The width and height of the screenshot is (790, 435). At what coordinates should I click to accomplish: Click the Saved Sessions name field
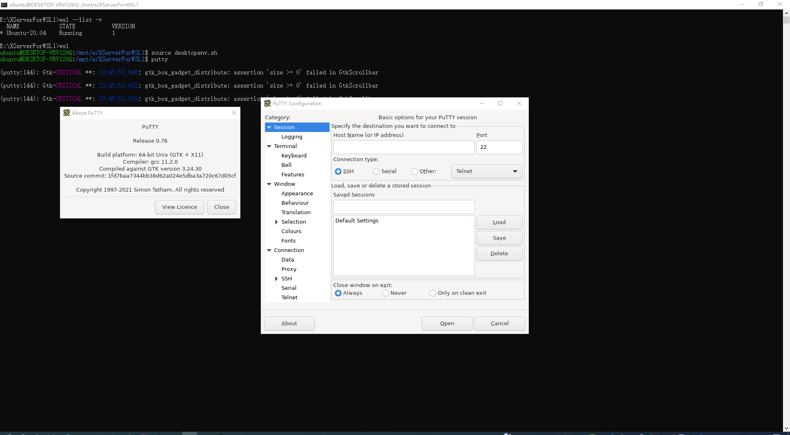pyautogui.click(x=404, y=207)
